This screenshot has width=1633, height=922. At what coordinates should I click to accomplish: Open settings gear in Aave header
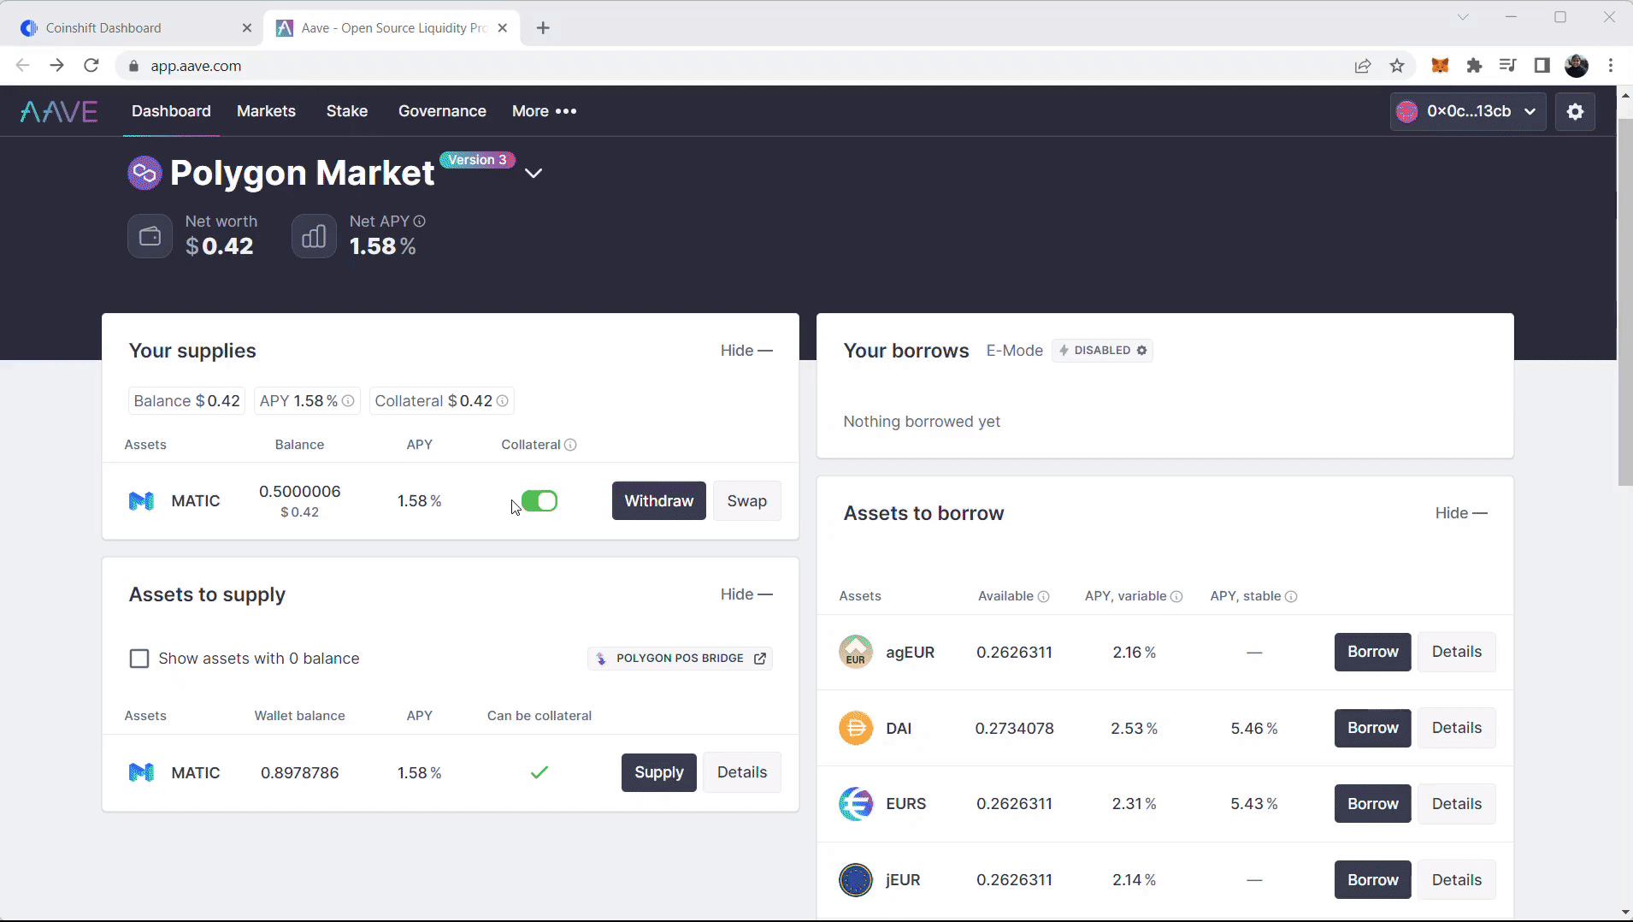coord(1575,111)
